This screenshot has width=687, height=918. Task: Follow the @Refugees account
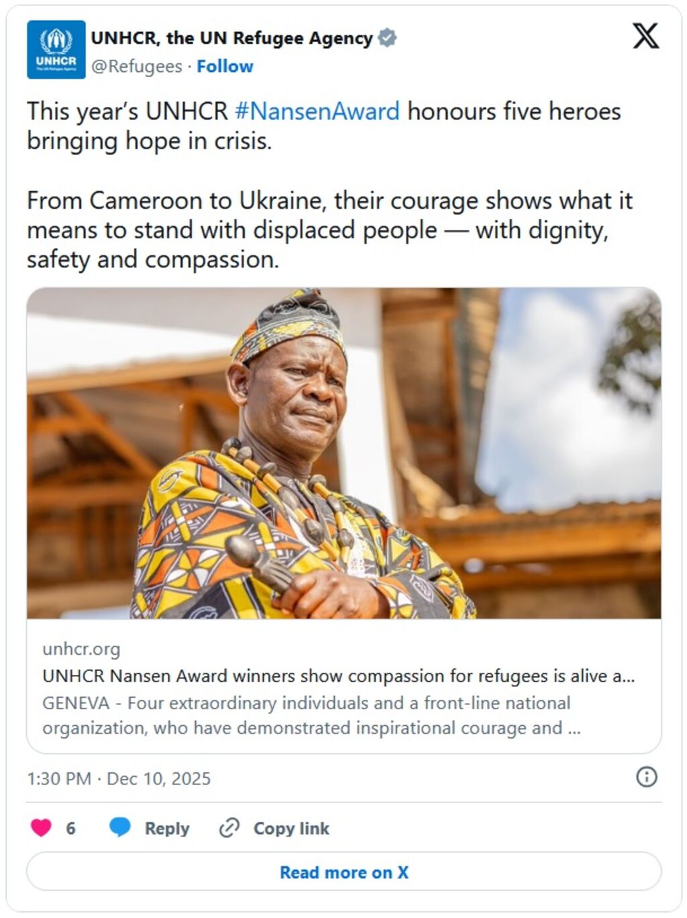coord(225,66)
